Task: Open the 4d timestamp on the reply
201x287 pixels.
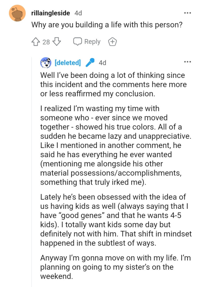Action: click(x=102, y=62)
